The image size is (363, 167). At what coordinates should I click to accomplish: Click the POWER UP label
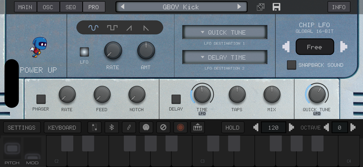pos(38,70)
